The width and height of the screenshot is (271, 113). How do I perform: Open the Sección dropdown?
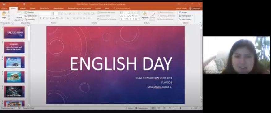coord(30,19)
